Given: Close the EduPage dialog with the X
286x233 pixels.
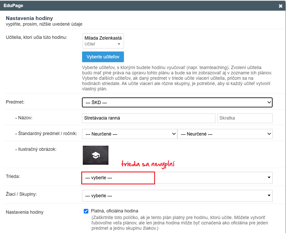Looking at the screenshot, I should click(x=281, y=6).
